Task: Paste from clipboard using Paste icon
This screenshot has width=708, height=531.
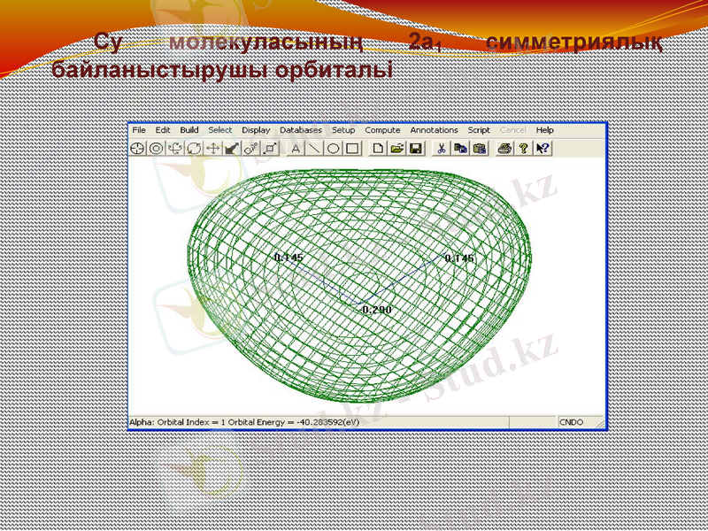Action: tap(479, 149)
